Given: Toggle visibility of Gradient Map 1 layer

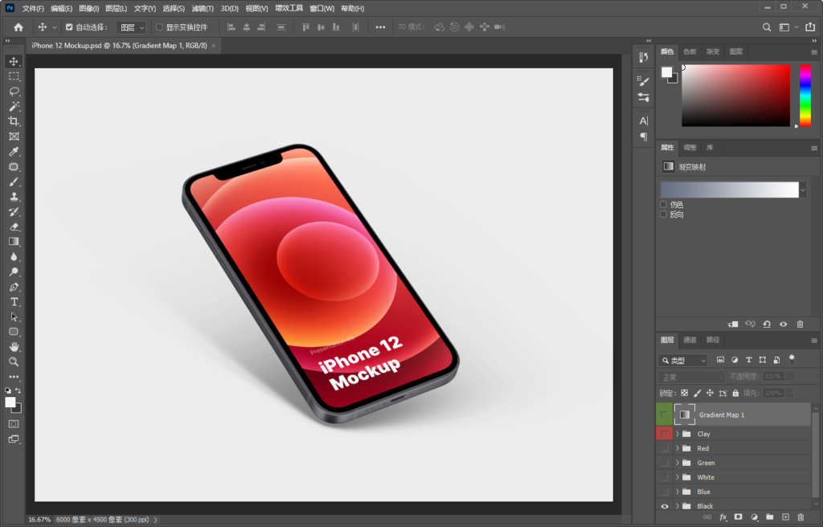Looking at the screenshot, I should [665, 415].
